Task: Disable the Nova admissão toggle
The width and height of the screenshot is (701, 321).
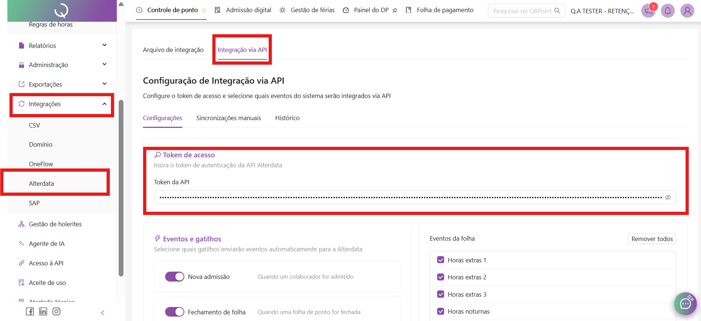Action: pos(174,277)
